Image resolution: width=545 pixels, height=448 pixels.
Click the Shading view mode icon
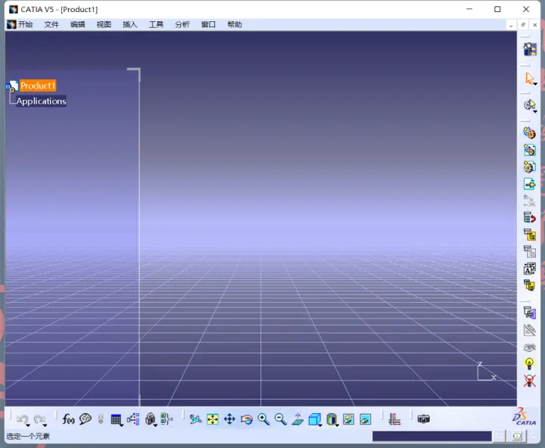click(x=332, y=419)
